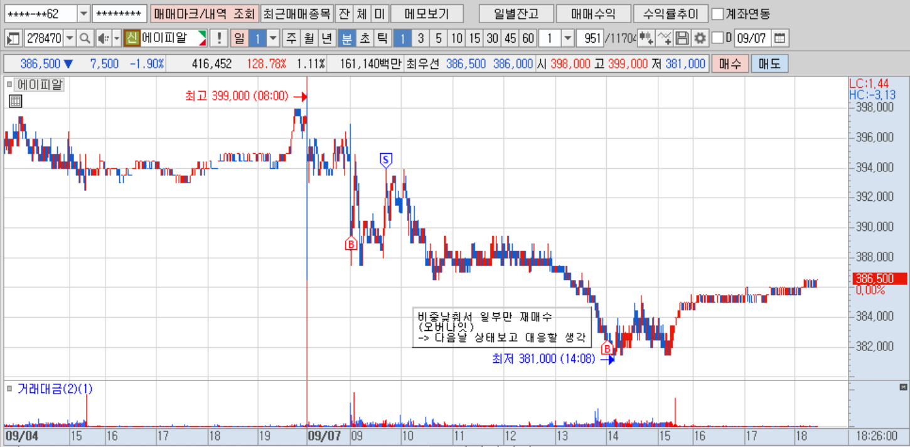Select the 일 daily chart button
Screen dimensions: 910x447
pyautogui.click(x=239, y=38)
